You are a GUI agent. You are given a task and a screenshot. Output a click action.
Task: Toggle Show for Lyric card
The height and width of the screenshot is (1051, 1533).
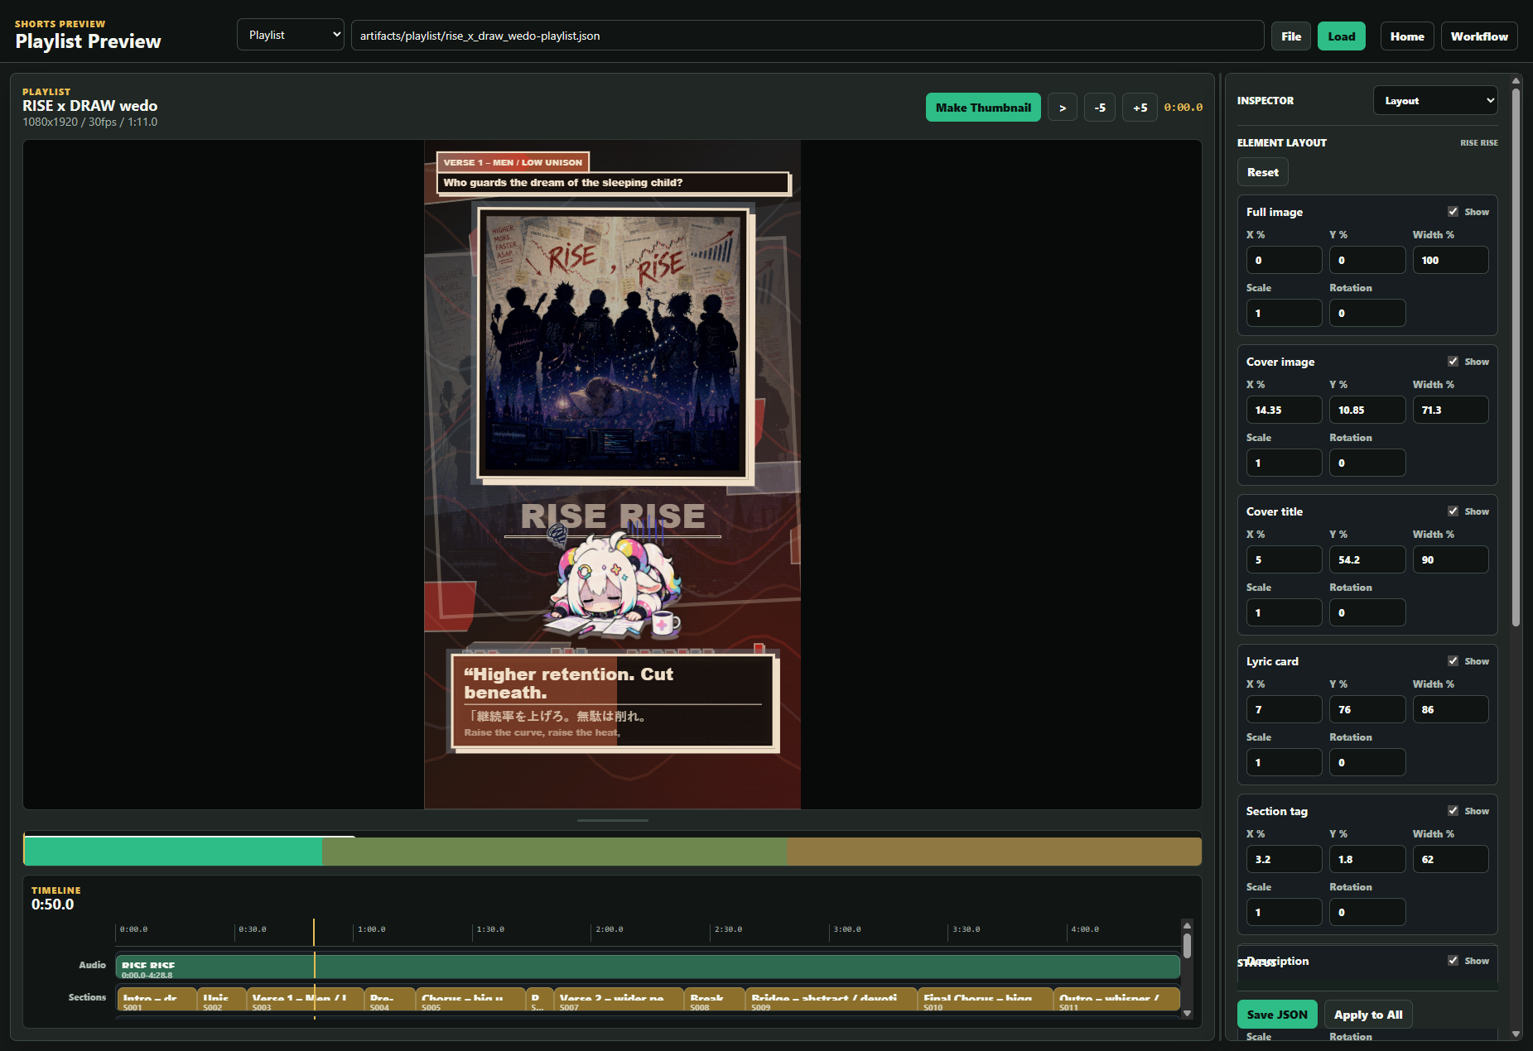coord(1453,661)
